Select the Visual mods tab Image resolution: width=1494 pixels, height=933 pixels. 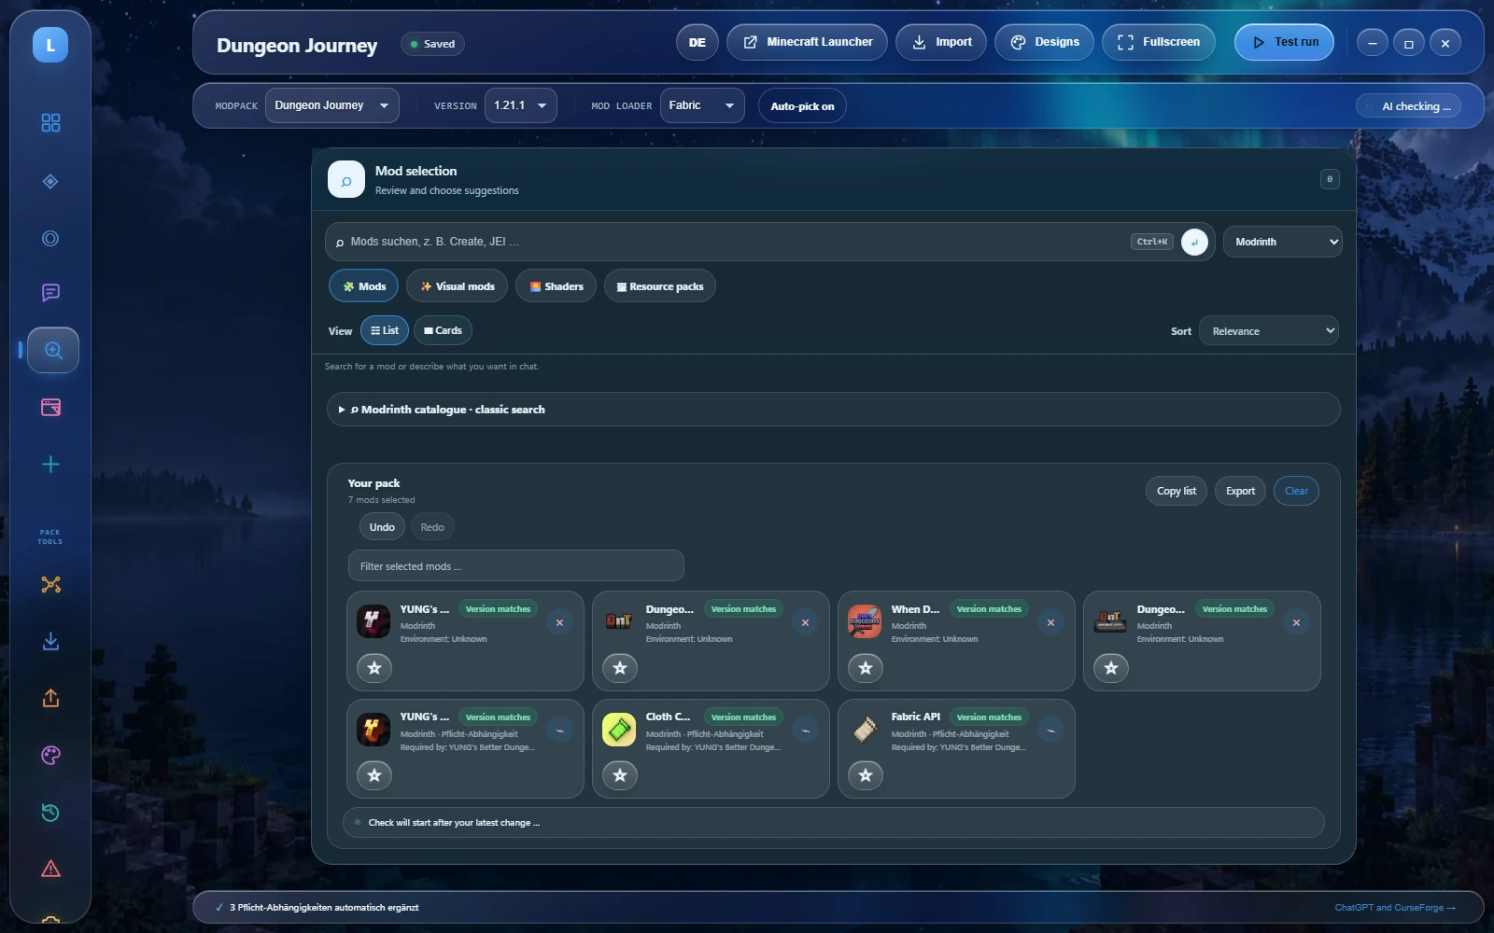tap(458, 286)
